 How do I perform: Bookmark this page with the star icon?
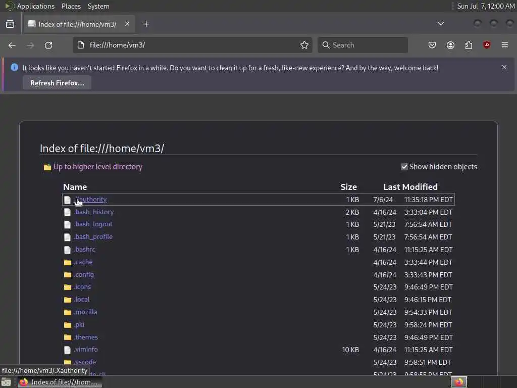pyautogui.click(x=304, y=45)
